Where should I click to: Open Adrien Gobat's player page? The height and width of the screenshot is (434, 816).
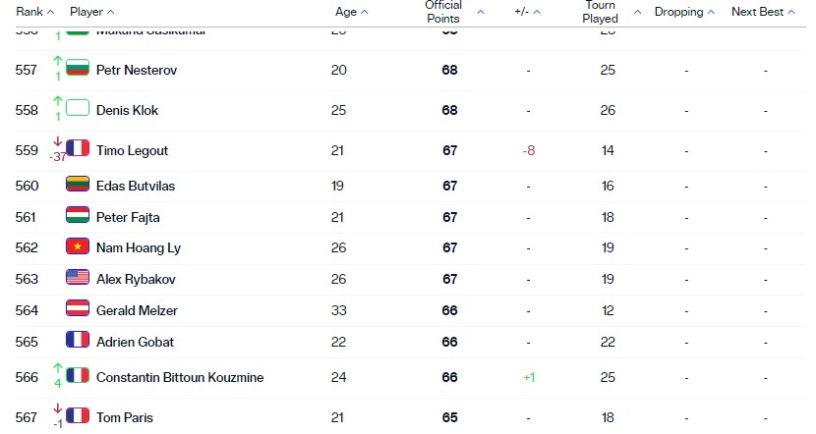pyautogui.click(x=135, y=342)
